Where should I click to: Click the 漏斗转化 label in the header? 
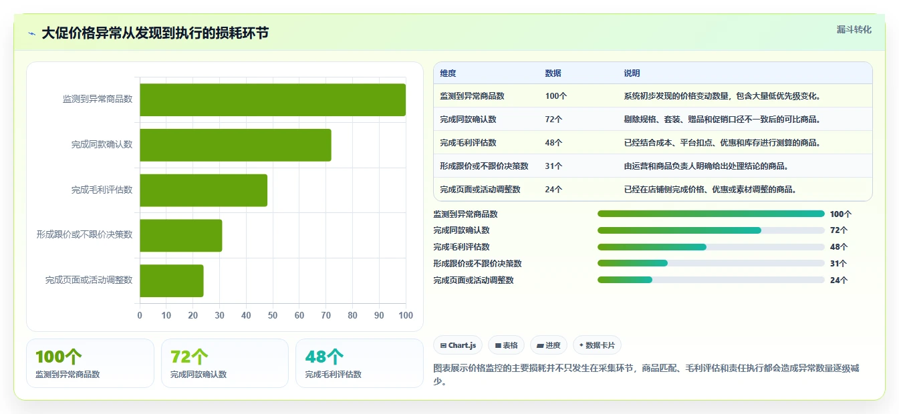pos(854,30)
